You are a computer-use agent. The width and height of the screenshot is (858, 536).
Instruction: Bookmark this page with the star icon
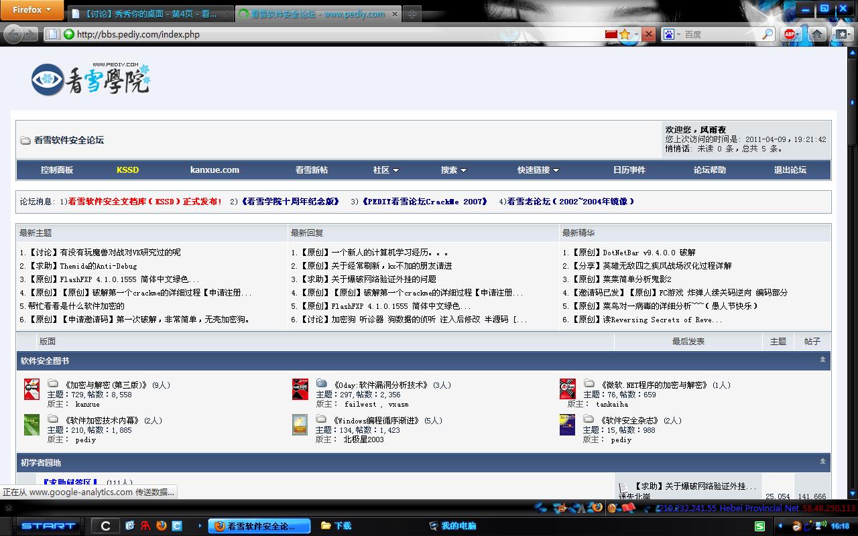coord(625,34)
